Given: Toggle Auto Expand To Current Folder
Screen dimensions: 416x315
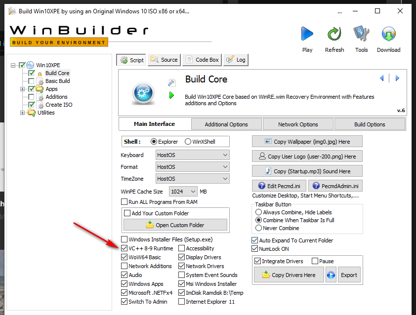Looking at the screenshot, I should (x=255, y=240).
